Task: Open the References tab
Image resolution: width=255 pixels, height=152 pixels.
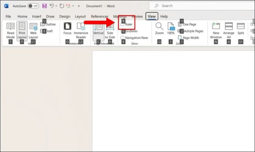Action: tap(99, 16)
